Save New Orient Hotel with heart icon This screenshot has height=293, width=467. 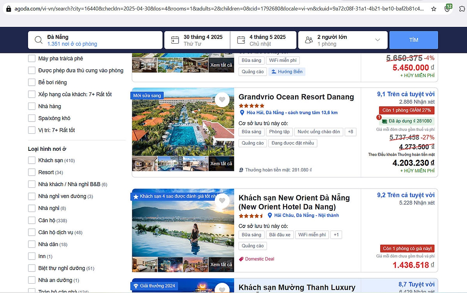click(x=222, y=201)
